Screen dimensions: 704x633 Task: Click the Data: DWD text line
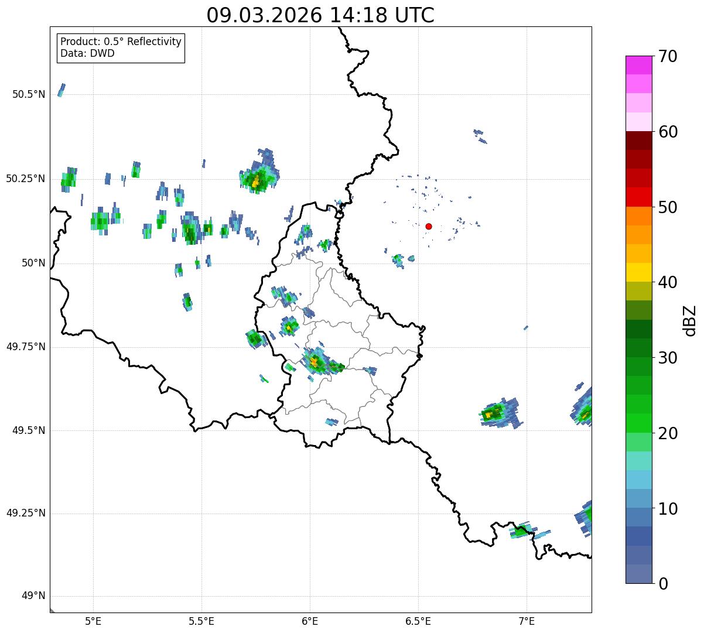pyautogui.click(x=87, y=53)
